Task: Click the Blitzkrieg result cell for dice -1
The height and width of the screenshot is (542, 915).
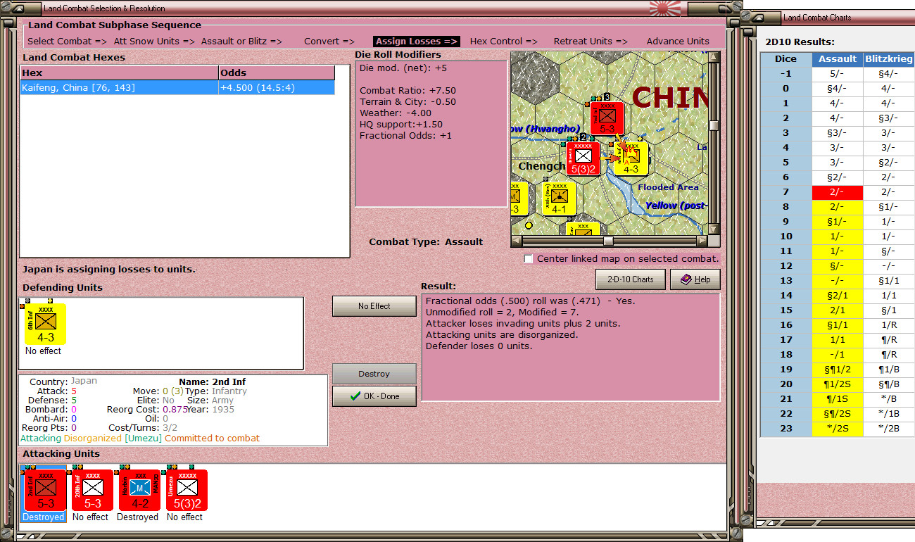Action: pyautogui.click(x=888, y=74)
